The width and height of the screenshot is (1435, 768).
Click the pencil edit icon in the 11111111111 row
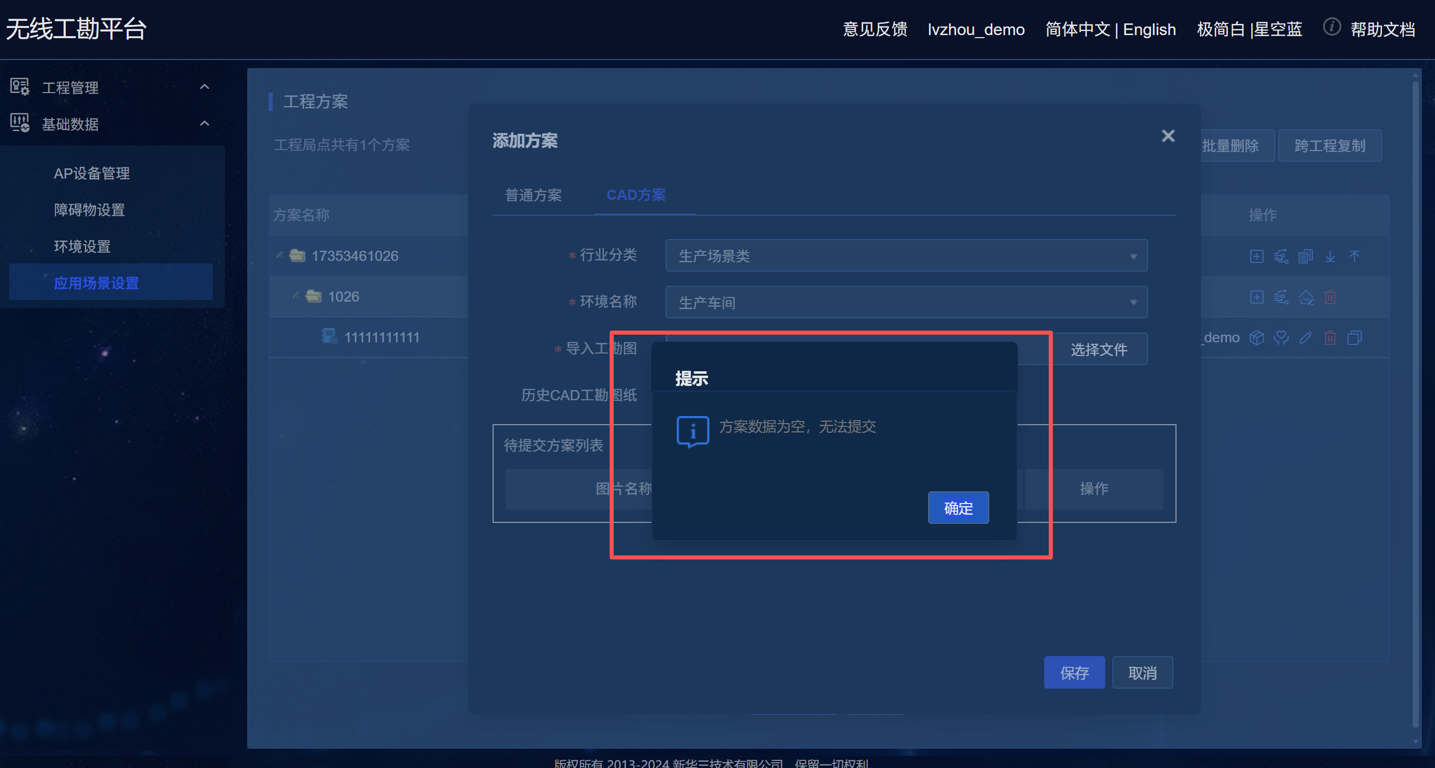1305,338
